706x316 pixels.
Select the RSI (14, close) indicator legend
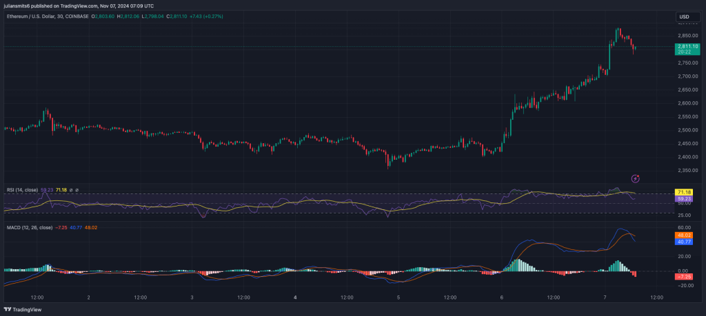pos(23,190)
